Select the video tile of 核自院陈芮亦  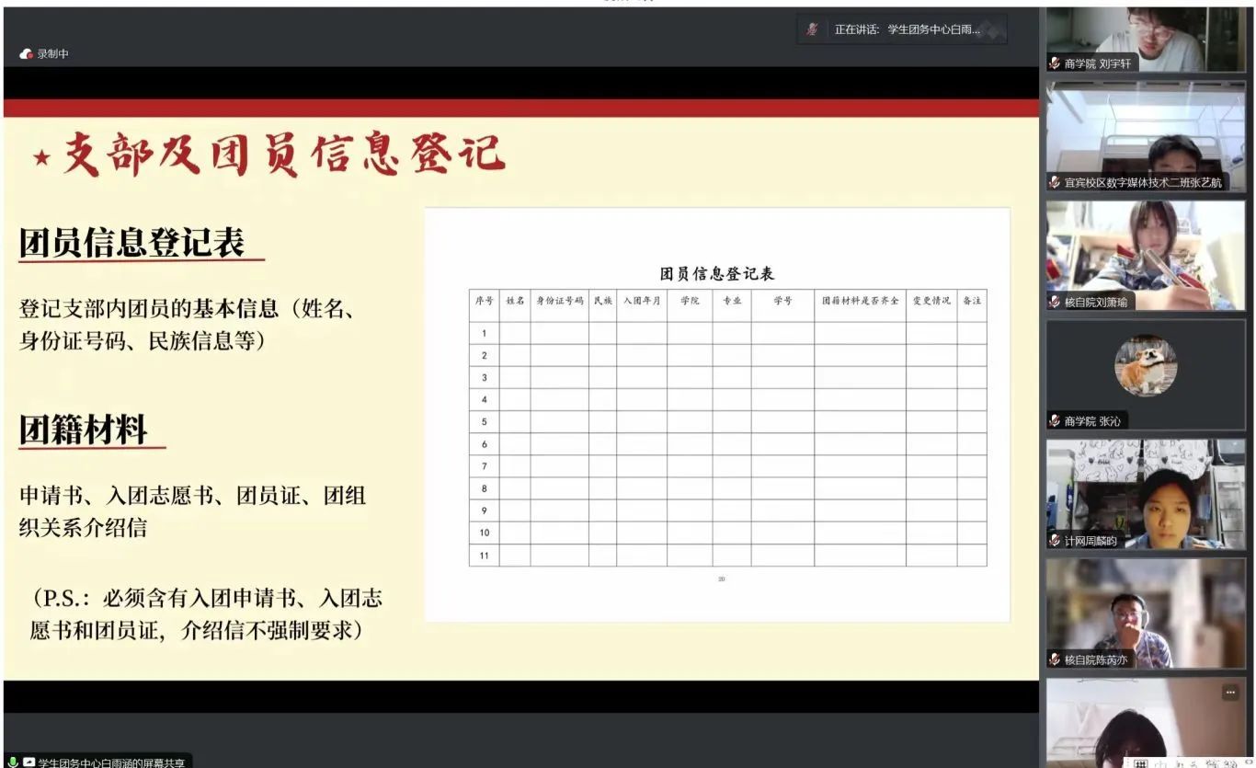point(1146,613)
